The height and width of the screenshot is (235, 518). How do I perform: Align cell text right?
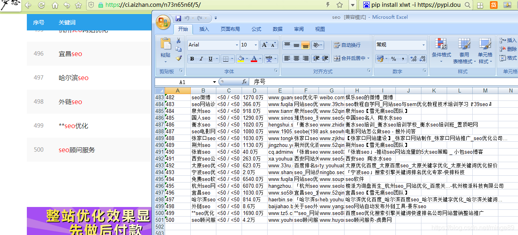305,58
